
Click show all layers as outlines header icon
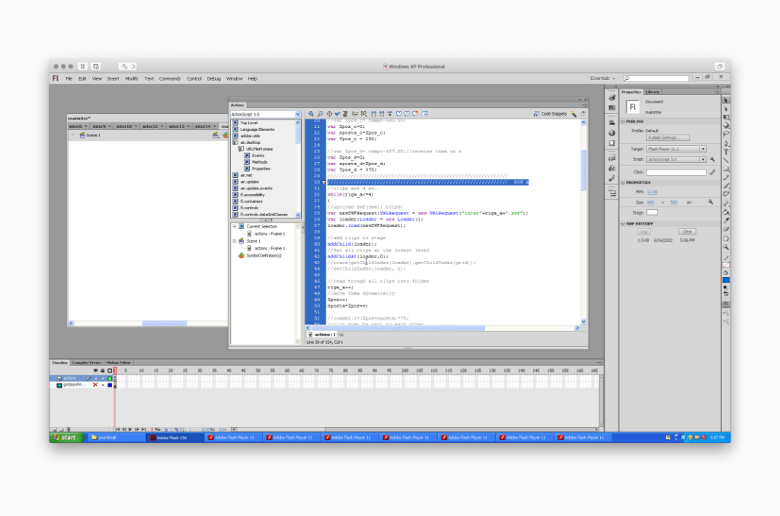coord(110,371)
